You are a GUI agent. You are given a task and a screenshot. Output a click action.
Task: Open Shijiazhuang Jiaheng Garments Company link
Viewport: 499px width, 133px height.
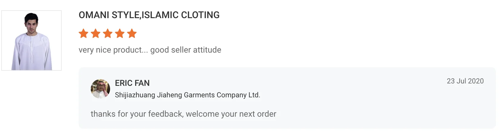tap(187, 95)
